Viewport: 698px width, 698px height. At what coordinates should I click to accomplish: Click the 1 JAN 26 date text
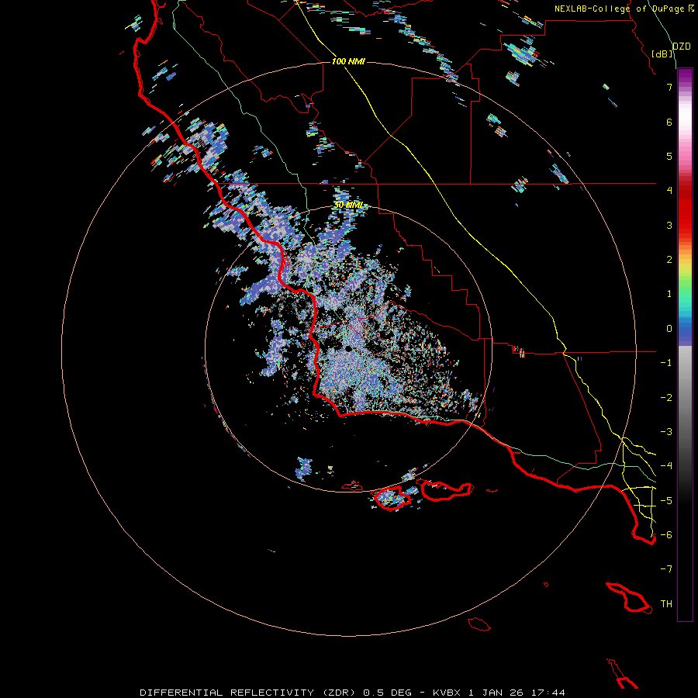pos(496,693)
